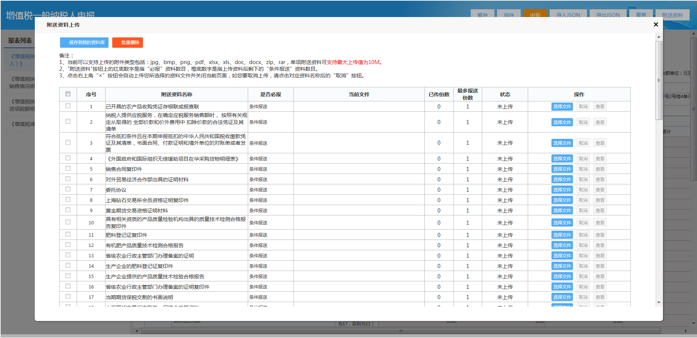The width and height of the screenshot is (697, 338).
Task: Click 导入JSON button
Action: [568, 14]
